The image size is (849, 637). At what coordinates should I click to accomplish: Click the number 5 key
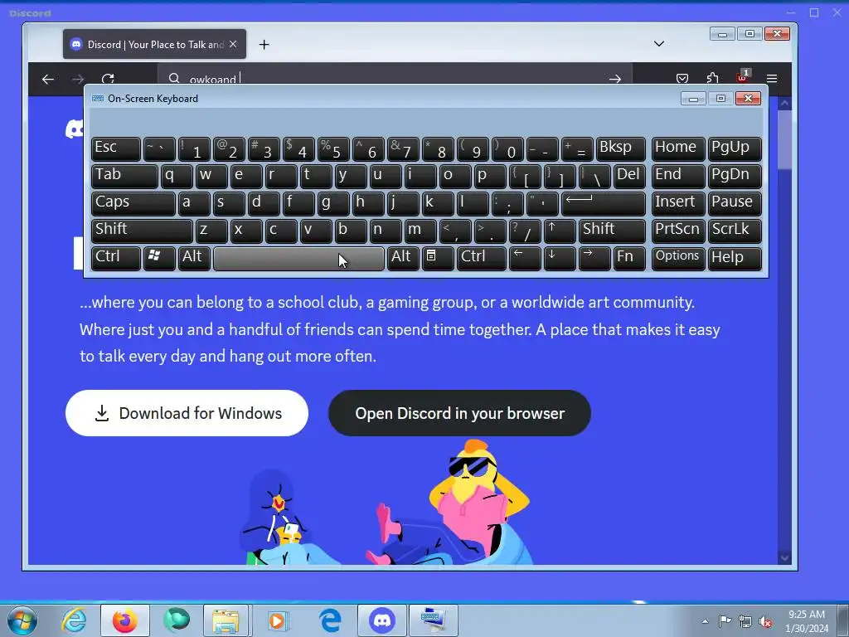[x=333, y=148]
